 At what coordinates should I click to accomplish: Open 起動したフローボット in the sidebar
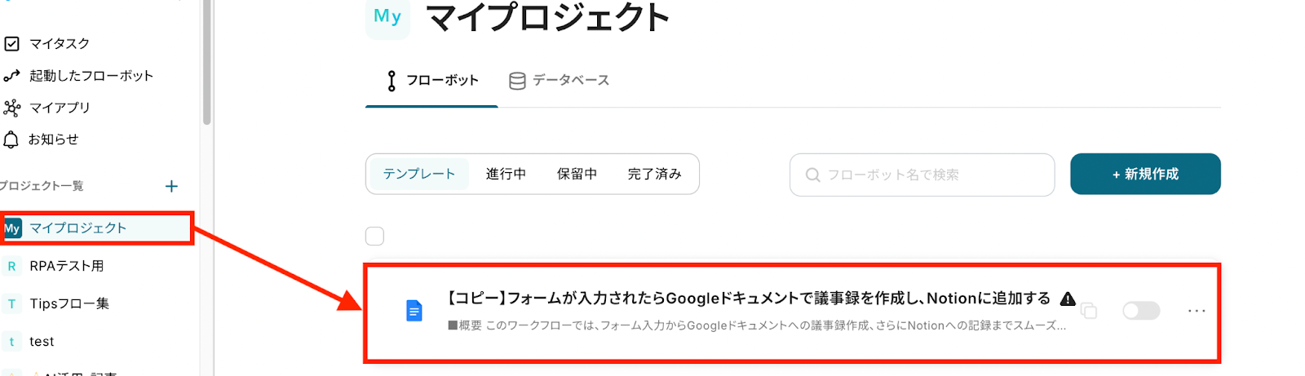[91, 76]
